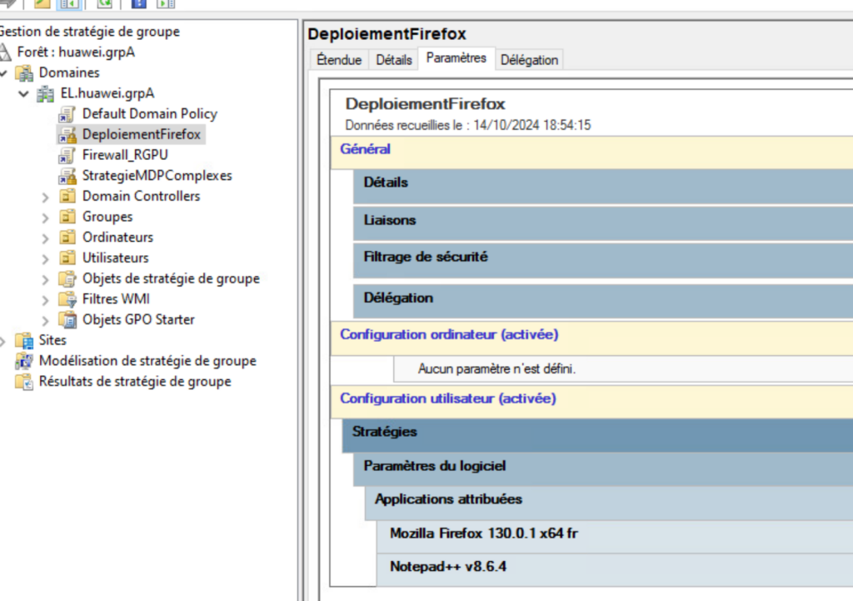
Task: Collapse the Domaines tree node
Action: pos(4,73)
